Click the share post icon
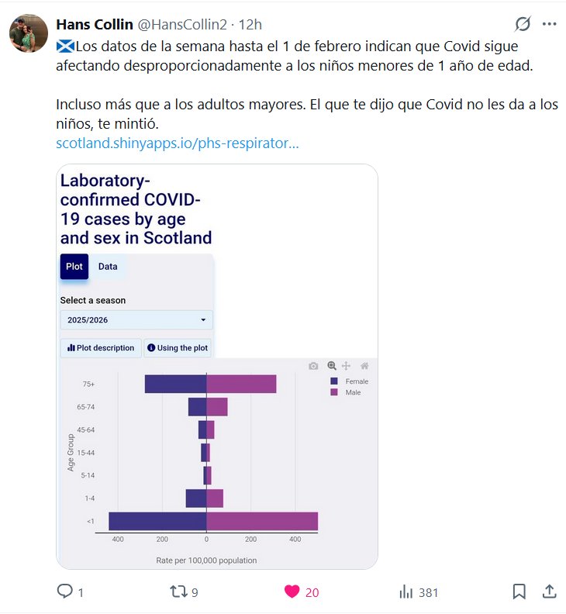The height and width of the screenshot is (614, 566). 549,592
